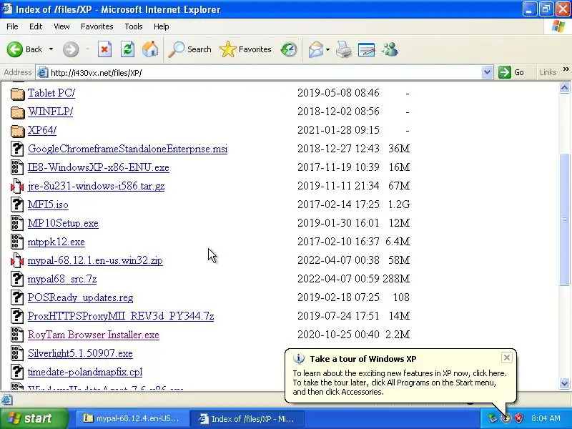Switch to mypal-68.12.4.en-US taskbar window
This screenshot has height=429, width=572.
tap(132, 418)
